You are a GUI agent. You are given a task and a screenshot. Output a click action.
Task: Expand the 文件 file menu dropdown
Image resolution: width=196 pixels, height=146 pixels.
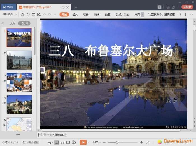[x=10, y=15]
